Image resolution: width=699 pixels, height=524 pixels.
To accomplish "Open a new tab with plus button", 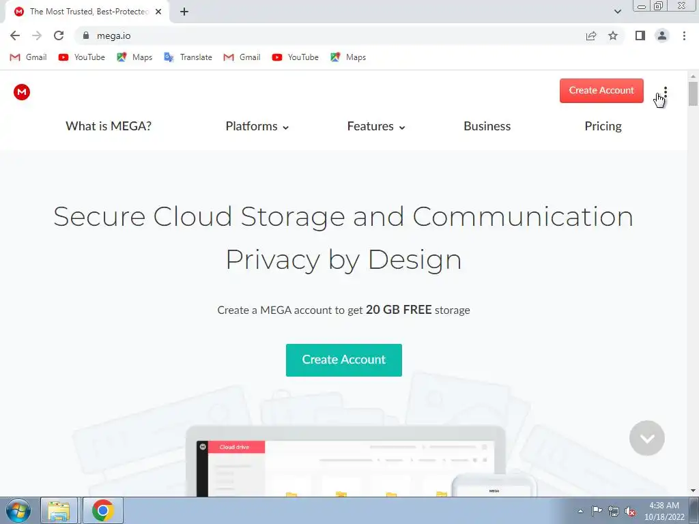I will 184,12.
